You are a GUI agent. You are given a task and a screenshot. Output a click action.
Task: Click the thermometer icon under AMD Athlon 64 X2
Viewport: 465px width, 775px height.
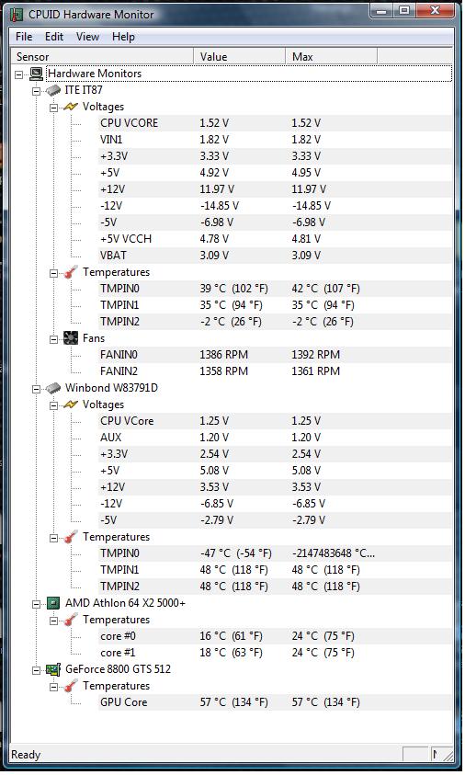tap(71, 620)
